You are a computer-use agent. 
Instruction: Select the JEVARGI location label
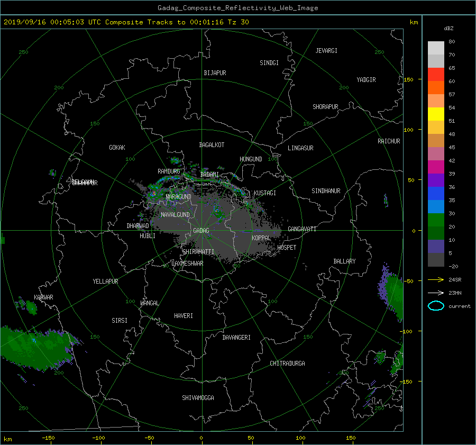(x=326, y=51)
